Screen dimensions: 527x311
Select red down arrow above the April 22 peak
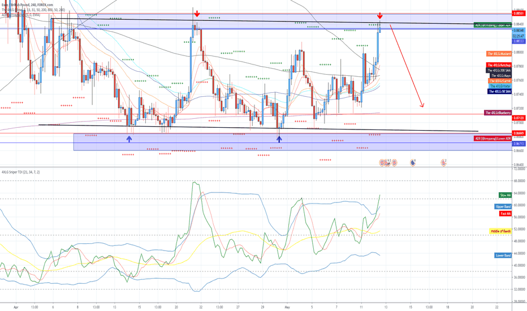click(197, 14)
